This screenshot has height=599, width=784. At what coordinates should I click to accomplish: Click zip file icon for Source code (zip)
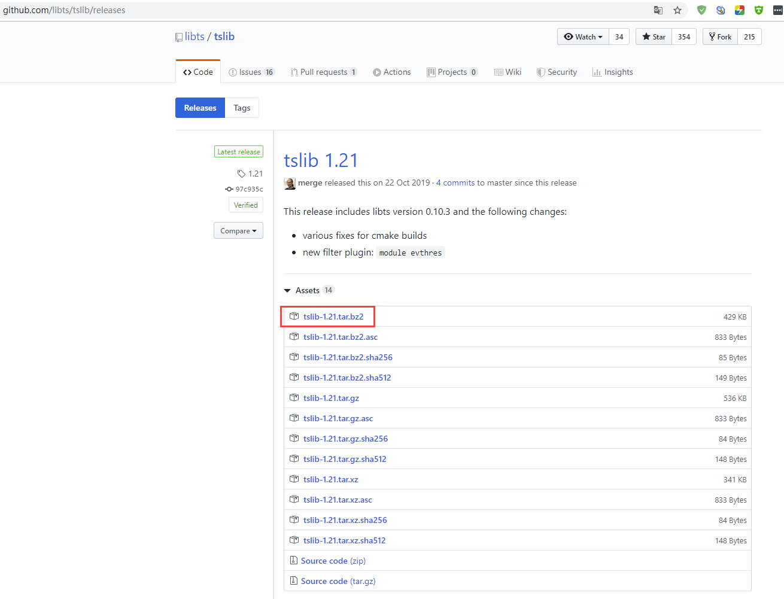click(x=293, y=560)
